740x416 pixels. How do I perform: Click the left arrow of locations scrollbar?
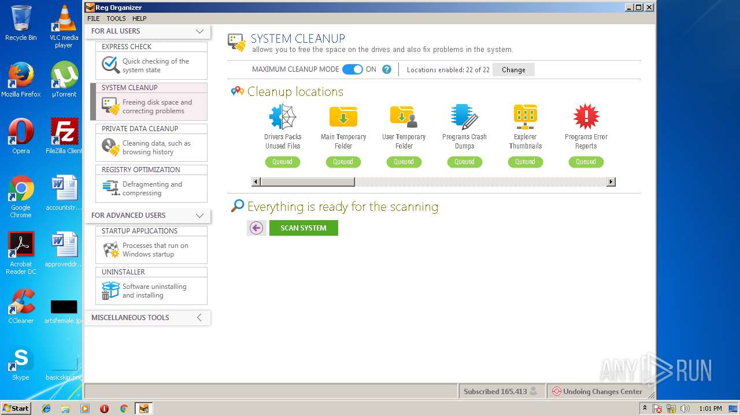(x=256, y=182)
